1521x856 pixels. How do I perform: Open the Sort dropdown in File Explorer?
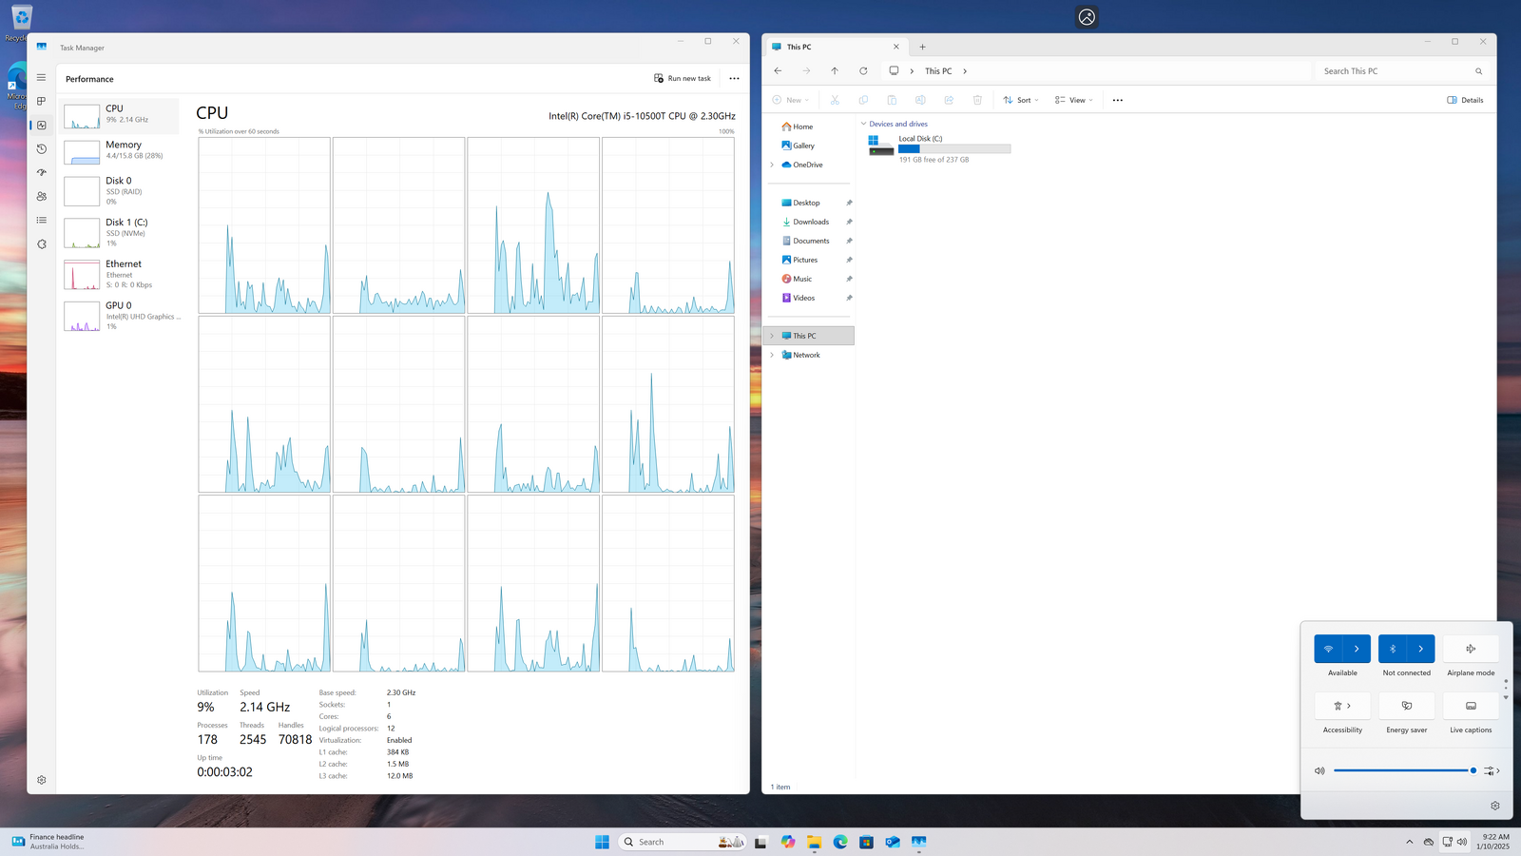coord(1021,100)
